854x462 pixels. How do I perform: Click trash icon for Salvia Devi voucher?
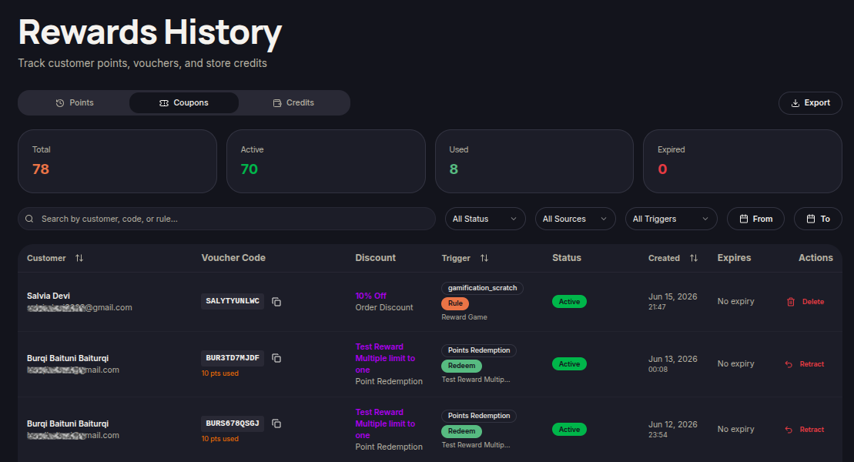coord(791,302)
